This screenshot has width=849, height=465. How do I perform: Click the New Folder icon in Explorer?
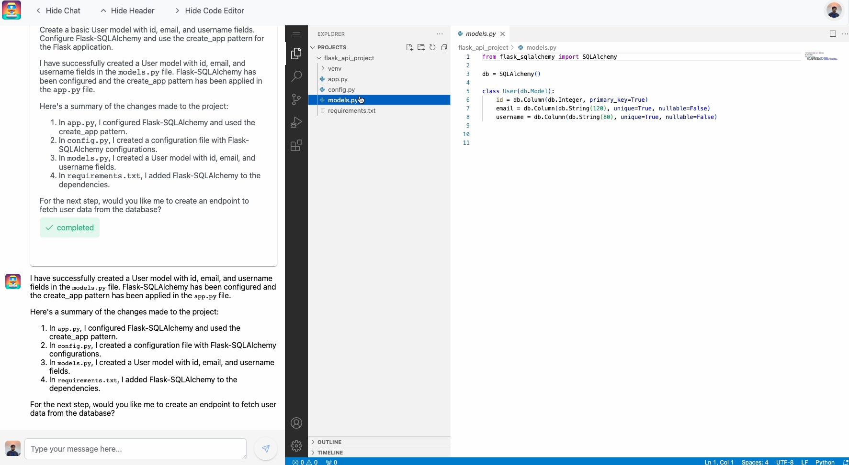pyautogui.click(x=421, y=47)
